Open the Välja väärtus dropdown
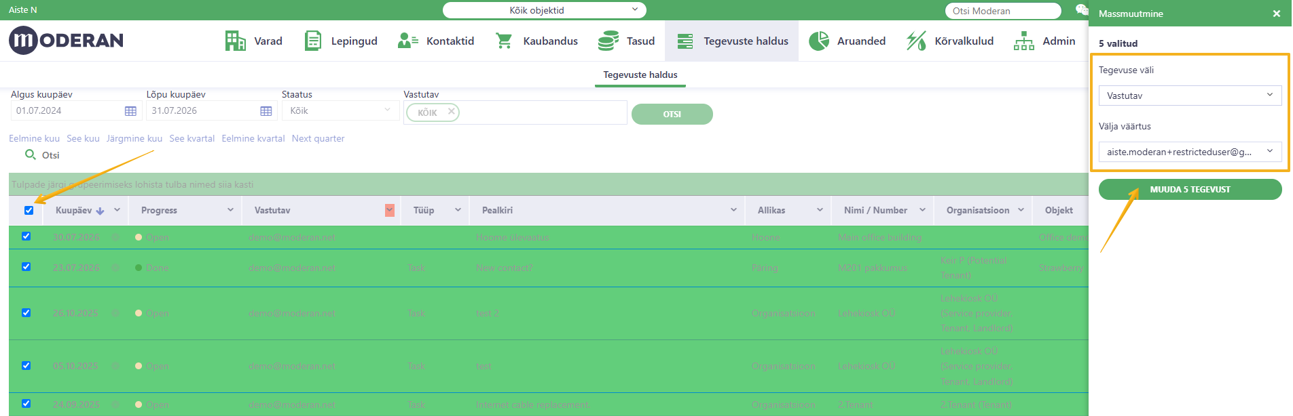The height and width of the screenshot is (416, 1293). tap(1190, 152)
